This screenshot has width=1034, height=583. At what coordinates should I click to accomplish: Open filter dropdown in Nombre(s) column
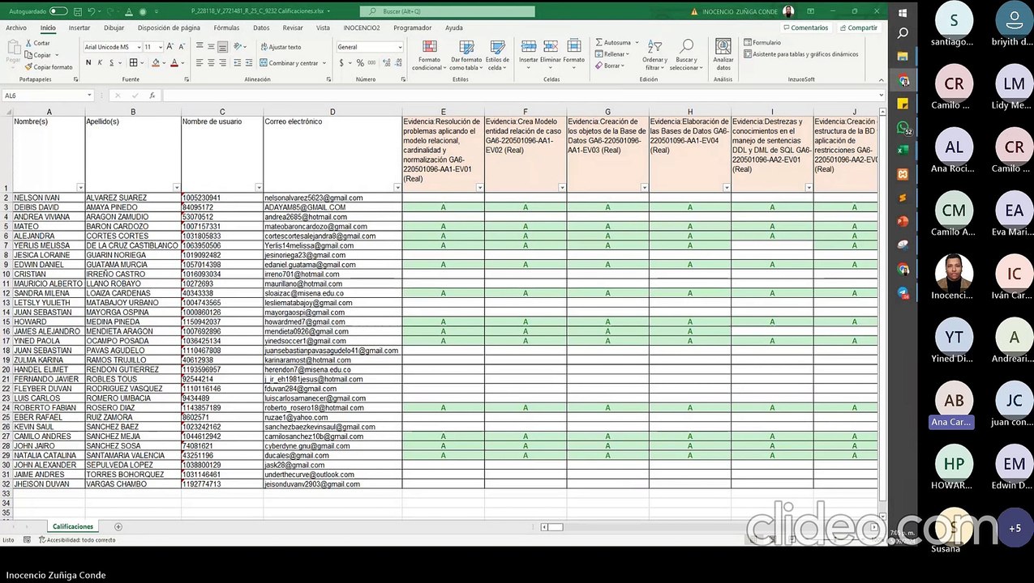click(80, 188)
